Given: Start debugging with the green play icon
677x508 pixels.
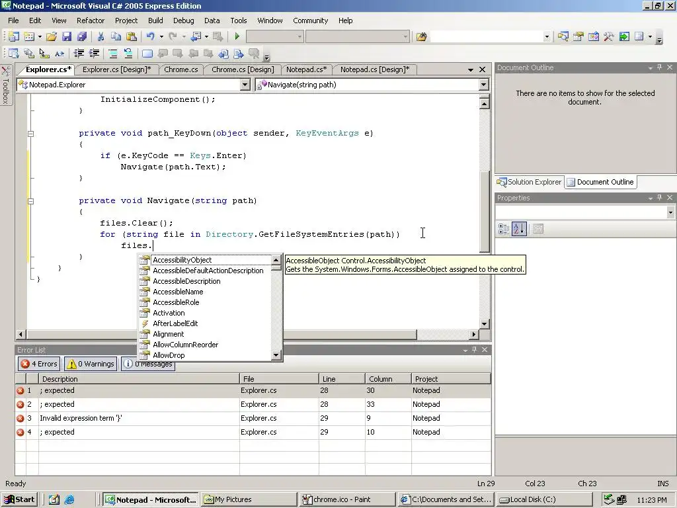Looking at the screenshot, I should (x=237, y=37).
